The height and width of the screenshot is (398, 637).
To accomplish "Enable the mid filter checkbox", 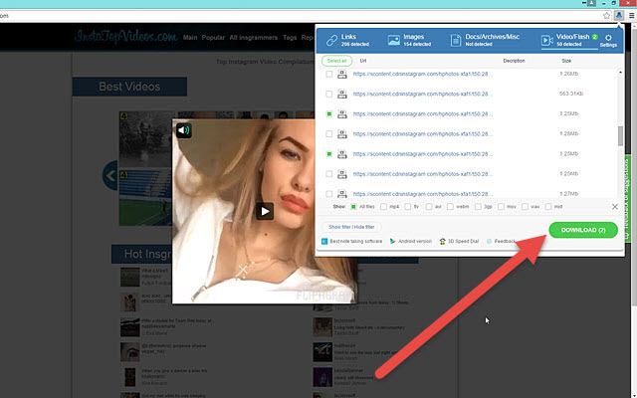I will (548, 207).
